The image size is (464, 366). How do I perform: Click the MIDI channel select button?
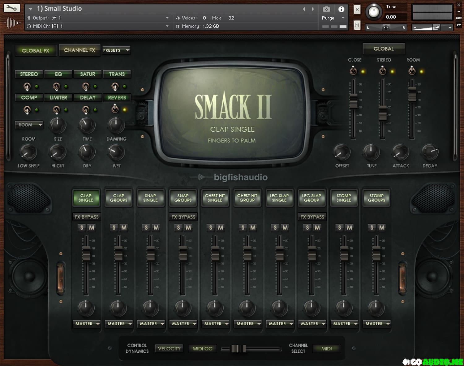point(326,349)
